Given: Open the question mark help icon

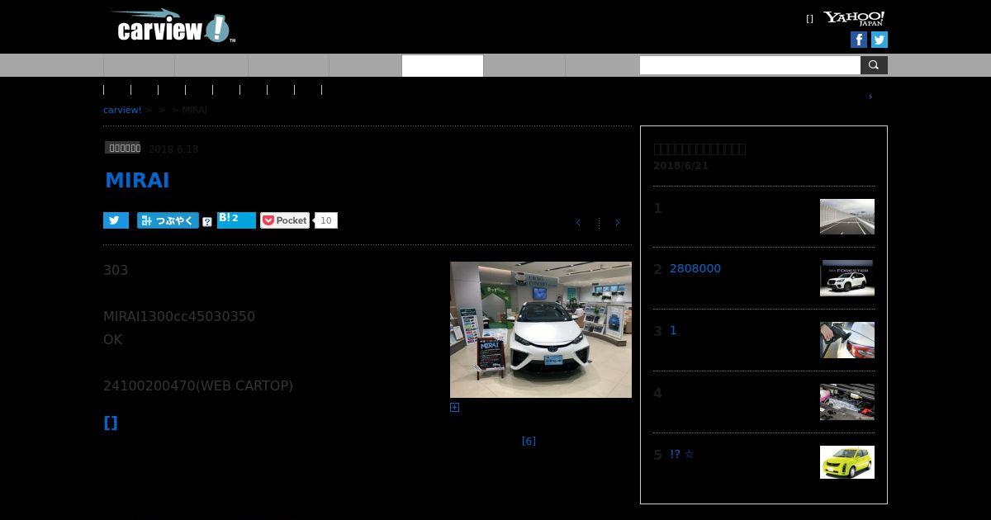Looking at the screenshot, I should click(207, 222).
